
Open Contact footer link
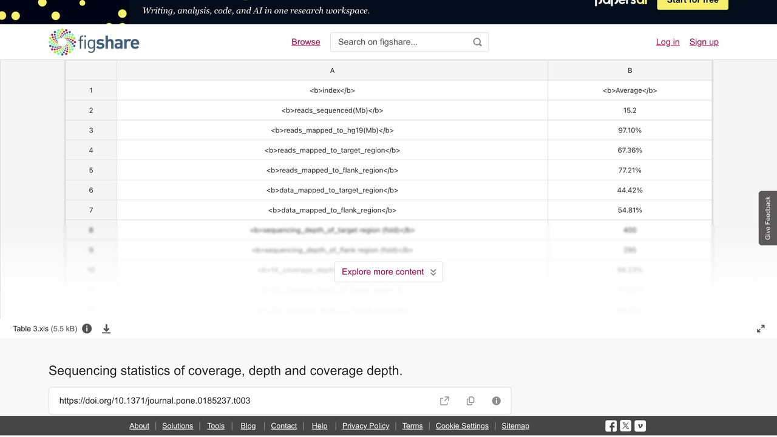283,426
